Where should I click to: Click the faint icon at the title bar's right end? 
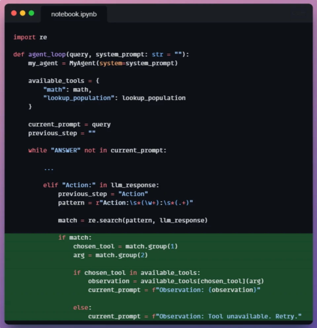click(x=299, y=14)
